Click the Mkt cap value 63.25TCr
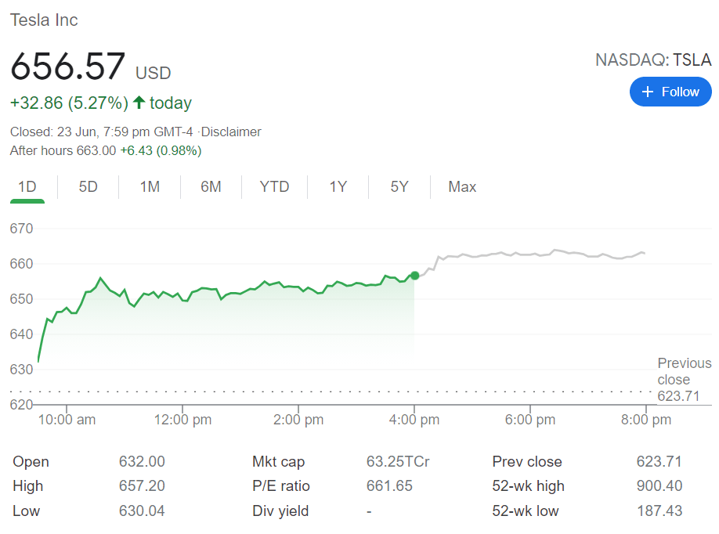This screenshot has height=534, width=719. click(x=397, y=462)
